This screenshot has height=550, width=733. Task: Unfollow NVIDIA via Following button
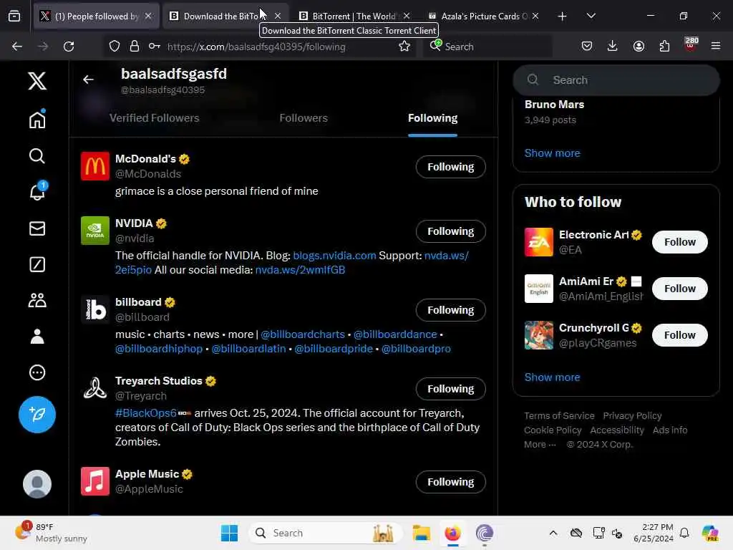(451, 231)
